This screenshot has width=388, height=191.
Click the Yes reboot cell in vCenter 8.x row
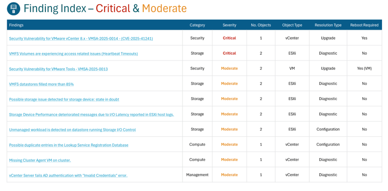[364, 38]
